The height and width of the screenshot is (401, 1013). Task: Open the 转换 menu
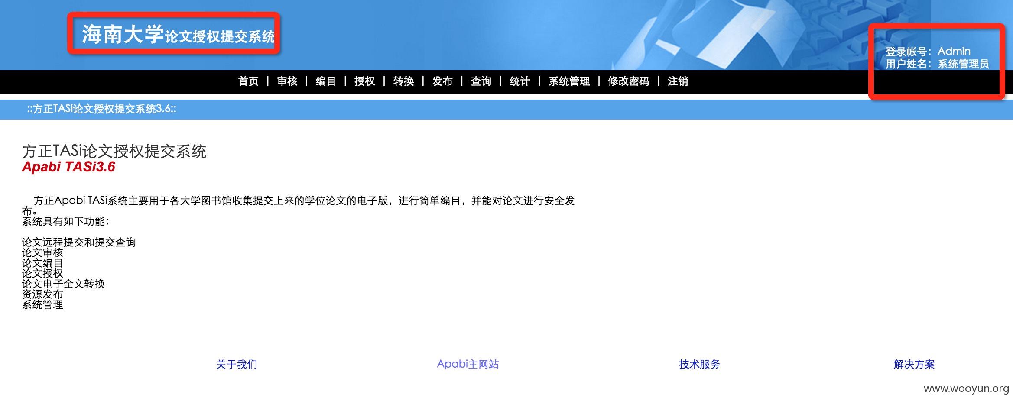[x=403, y=81]
